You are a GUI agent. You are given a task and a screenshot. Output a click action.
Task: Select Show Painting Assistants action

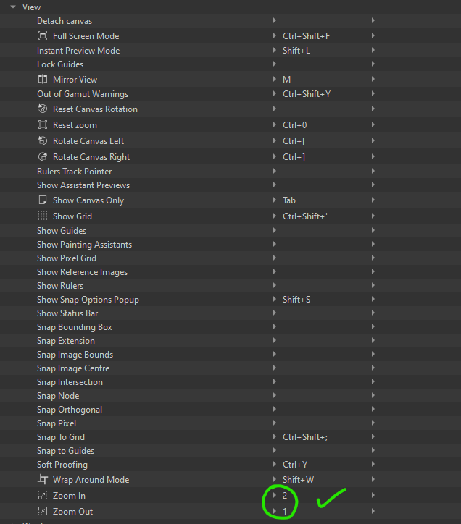[84, 245]
